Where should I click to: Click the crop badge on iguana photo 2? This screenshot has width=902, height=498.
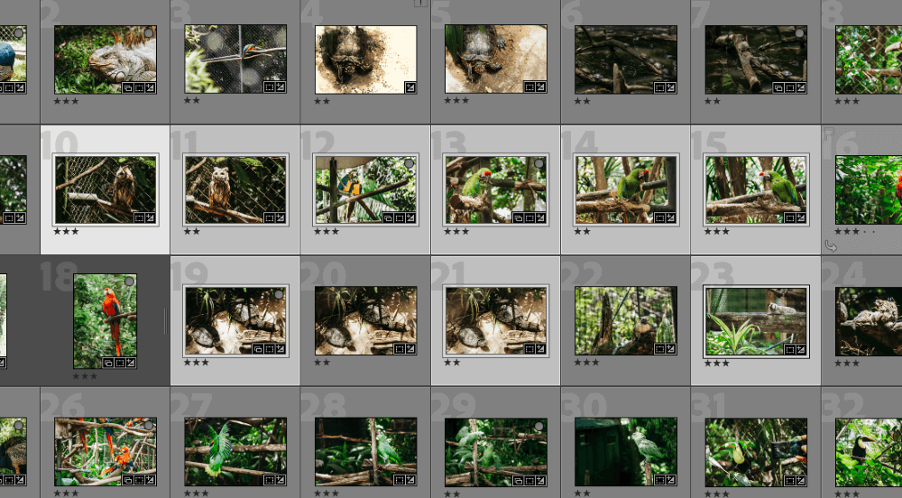pos(139,88)
